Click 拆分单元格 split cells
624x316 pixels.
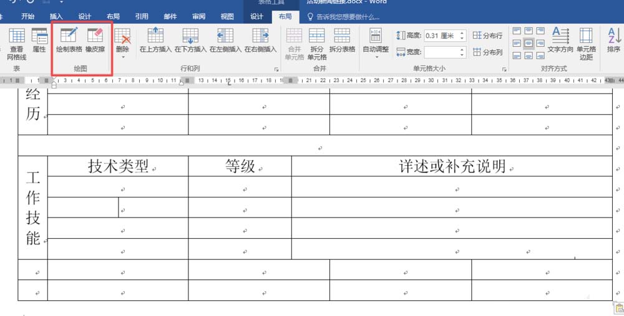317,44
